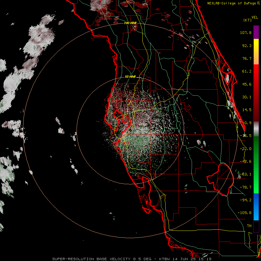This screenshot has height=261, width=261.
Task: Click the -78.7 scale value
Action: click(246, 187)
